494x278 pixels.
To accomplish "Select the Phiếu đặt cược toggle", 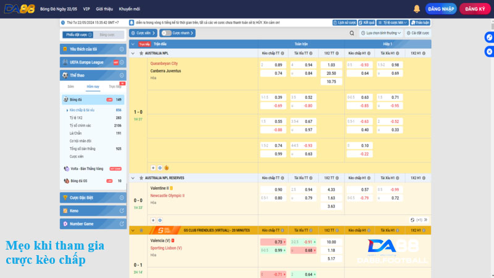I will (x=78, y=35).
